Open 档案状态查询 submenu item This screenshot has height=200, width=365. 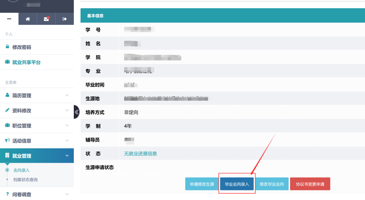[x=25, y=179]
